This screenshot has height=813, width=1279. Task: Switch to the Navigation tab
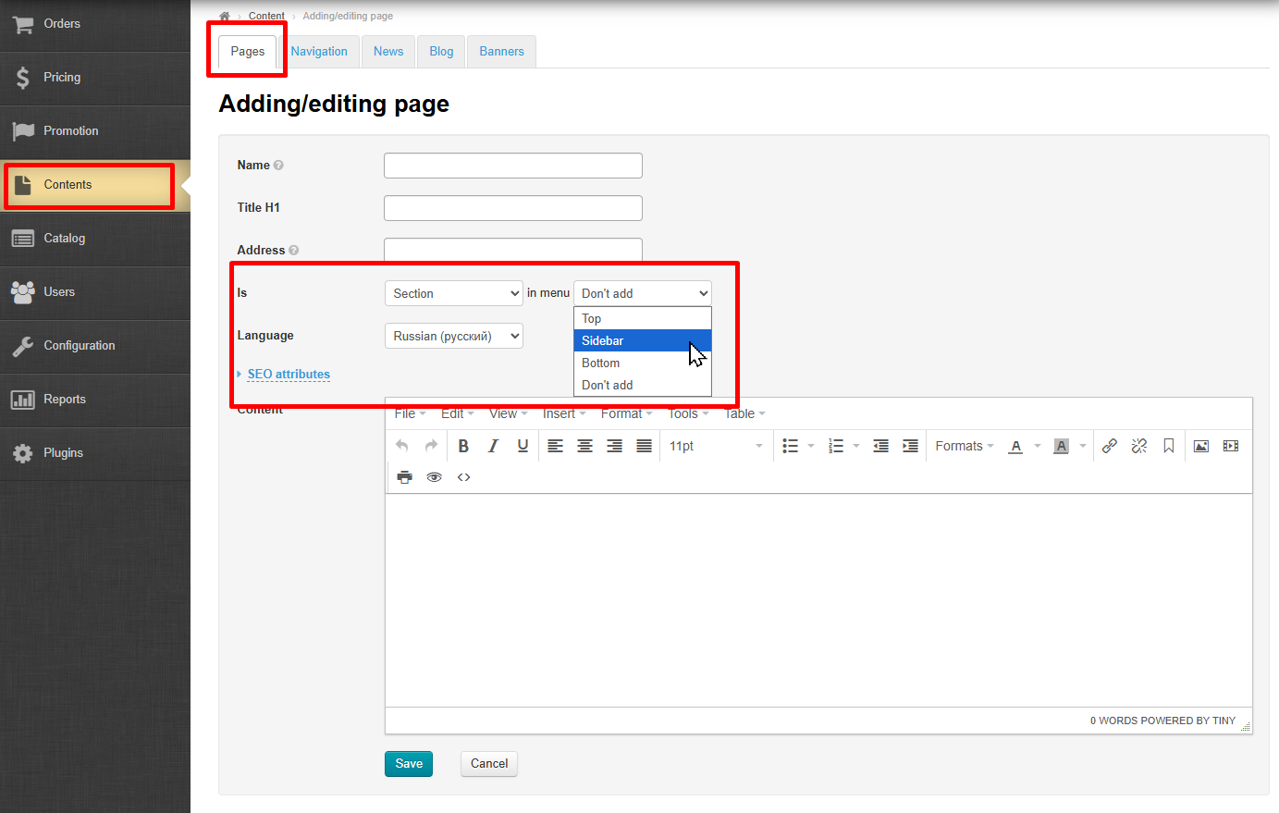click(319, 52)
